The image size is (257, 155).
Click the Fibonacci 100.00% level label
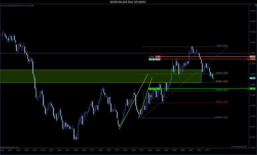(221, 117)
